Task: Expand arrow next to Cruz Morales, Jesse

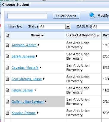Action: (44, 79)
